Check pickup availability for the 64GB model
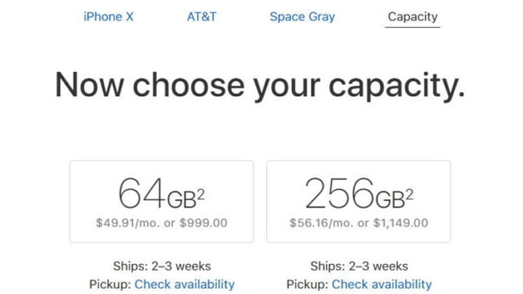 (x=184, y=284)
